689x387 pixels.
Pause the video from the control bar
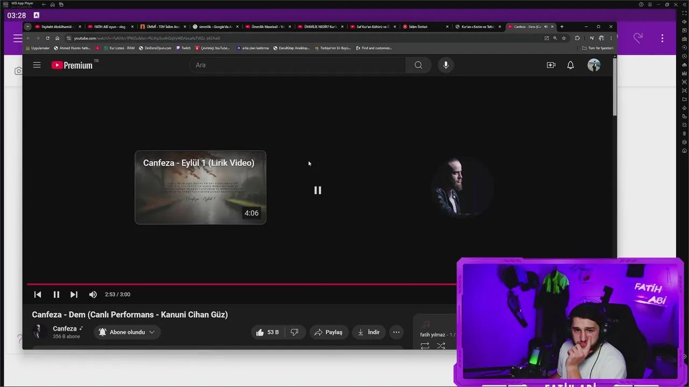click(56, 295)
